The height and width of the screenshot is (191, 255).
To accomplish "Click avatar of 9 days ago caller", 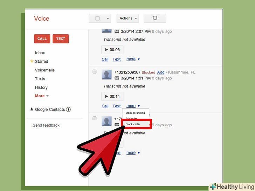I will click(106, 121).
